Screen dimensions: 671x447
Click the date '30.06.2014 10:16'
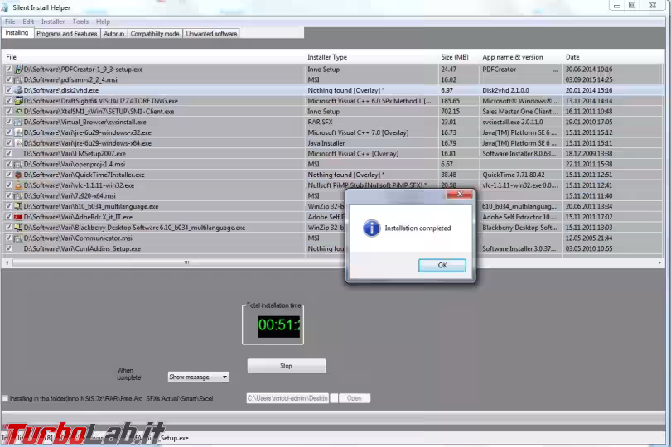click(589, 69)
